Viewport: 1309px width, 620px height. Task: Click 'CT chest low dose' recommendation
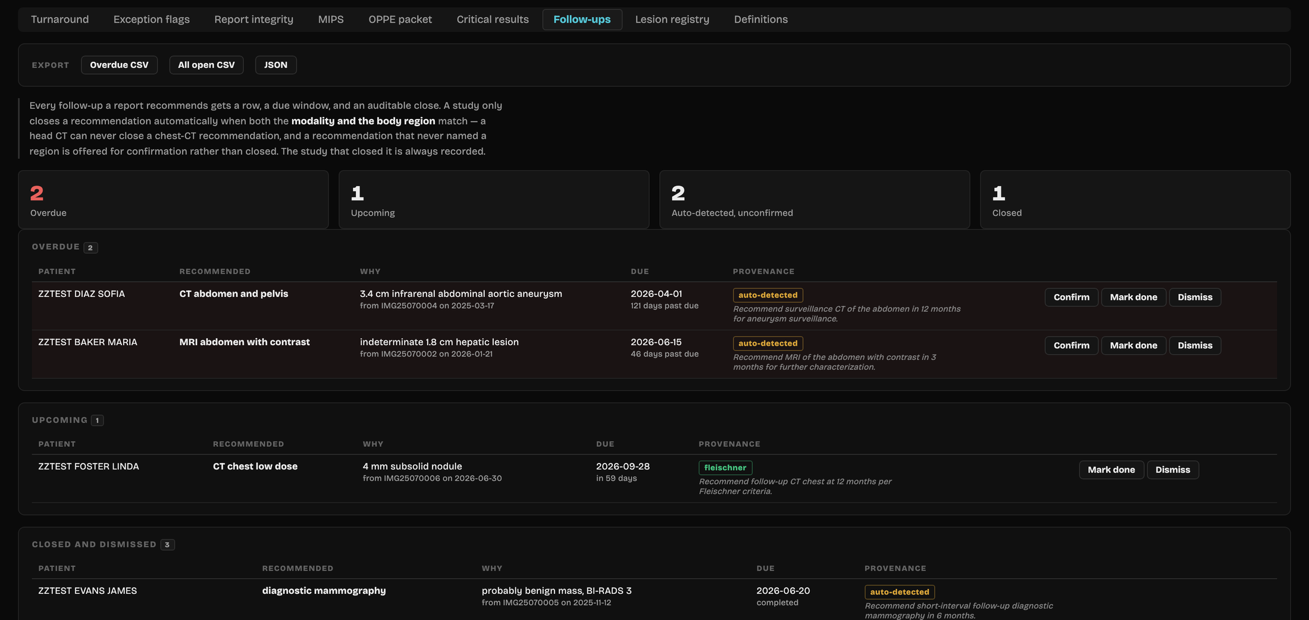[x=255, y=466]
